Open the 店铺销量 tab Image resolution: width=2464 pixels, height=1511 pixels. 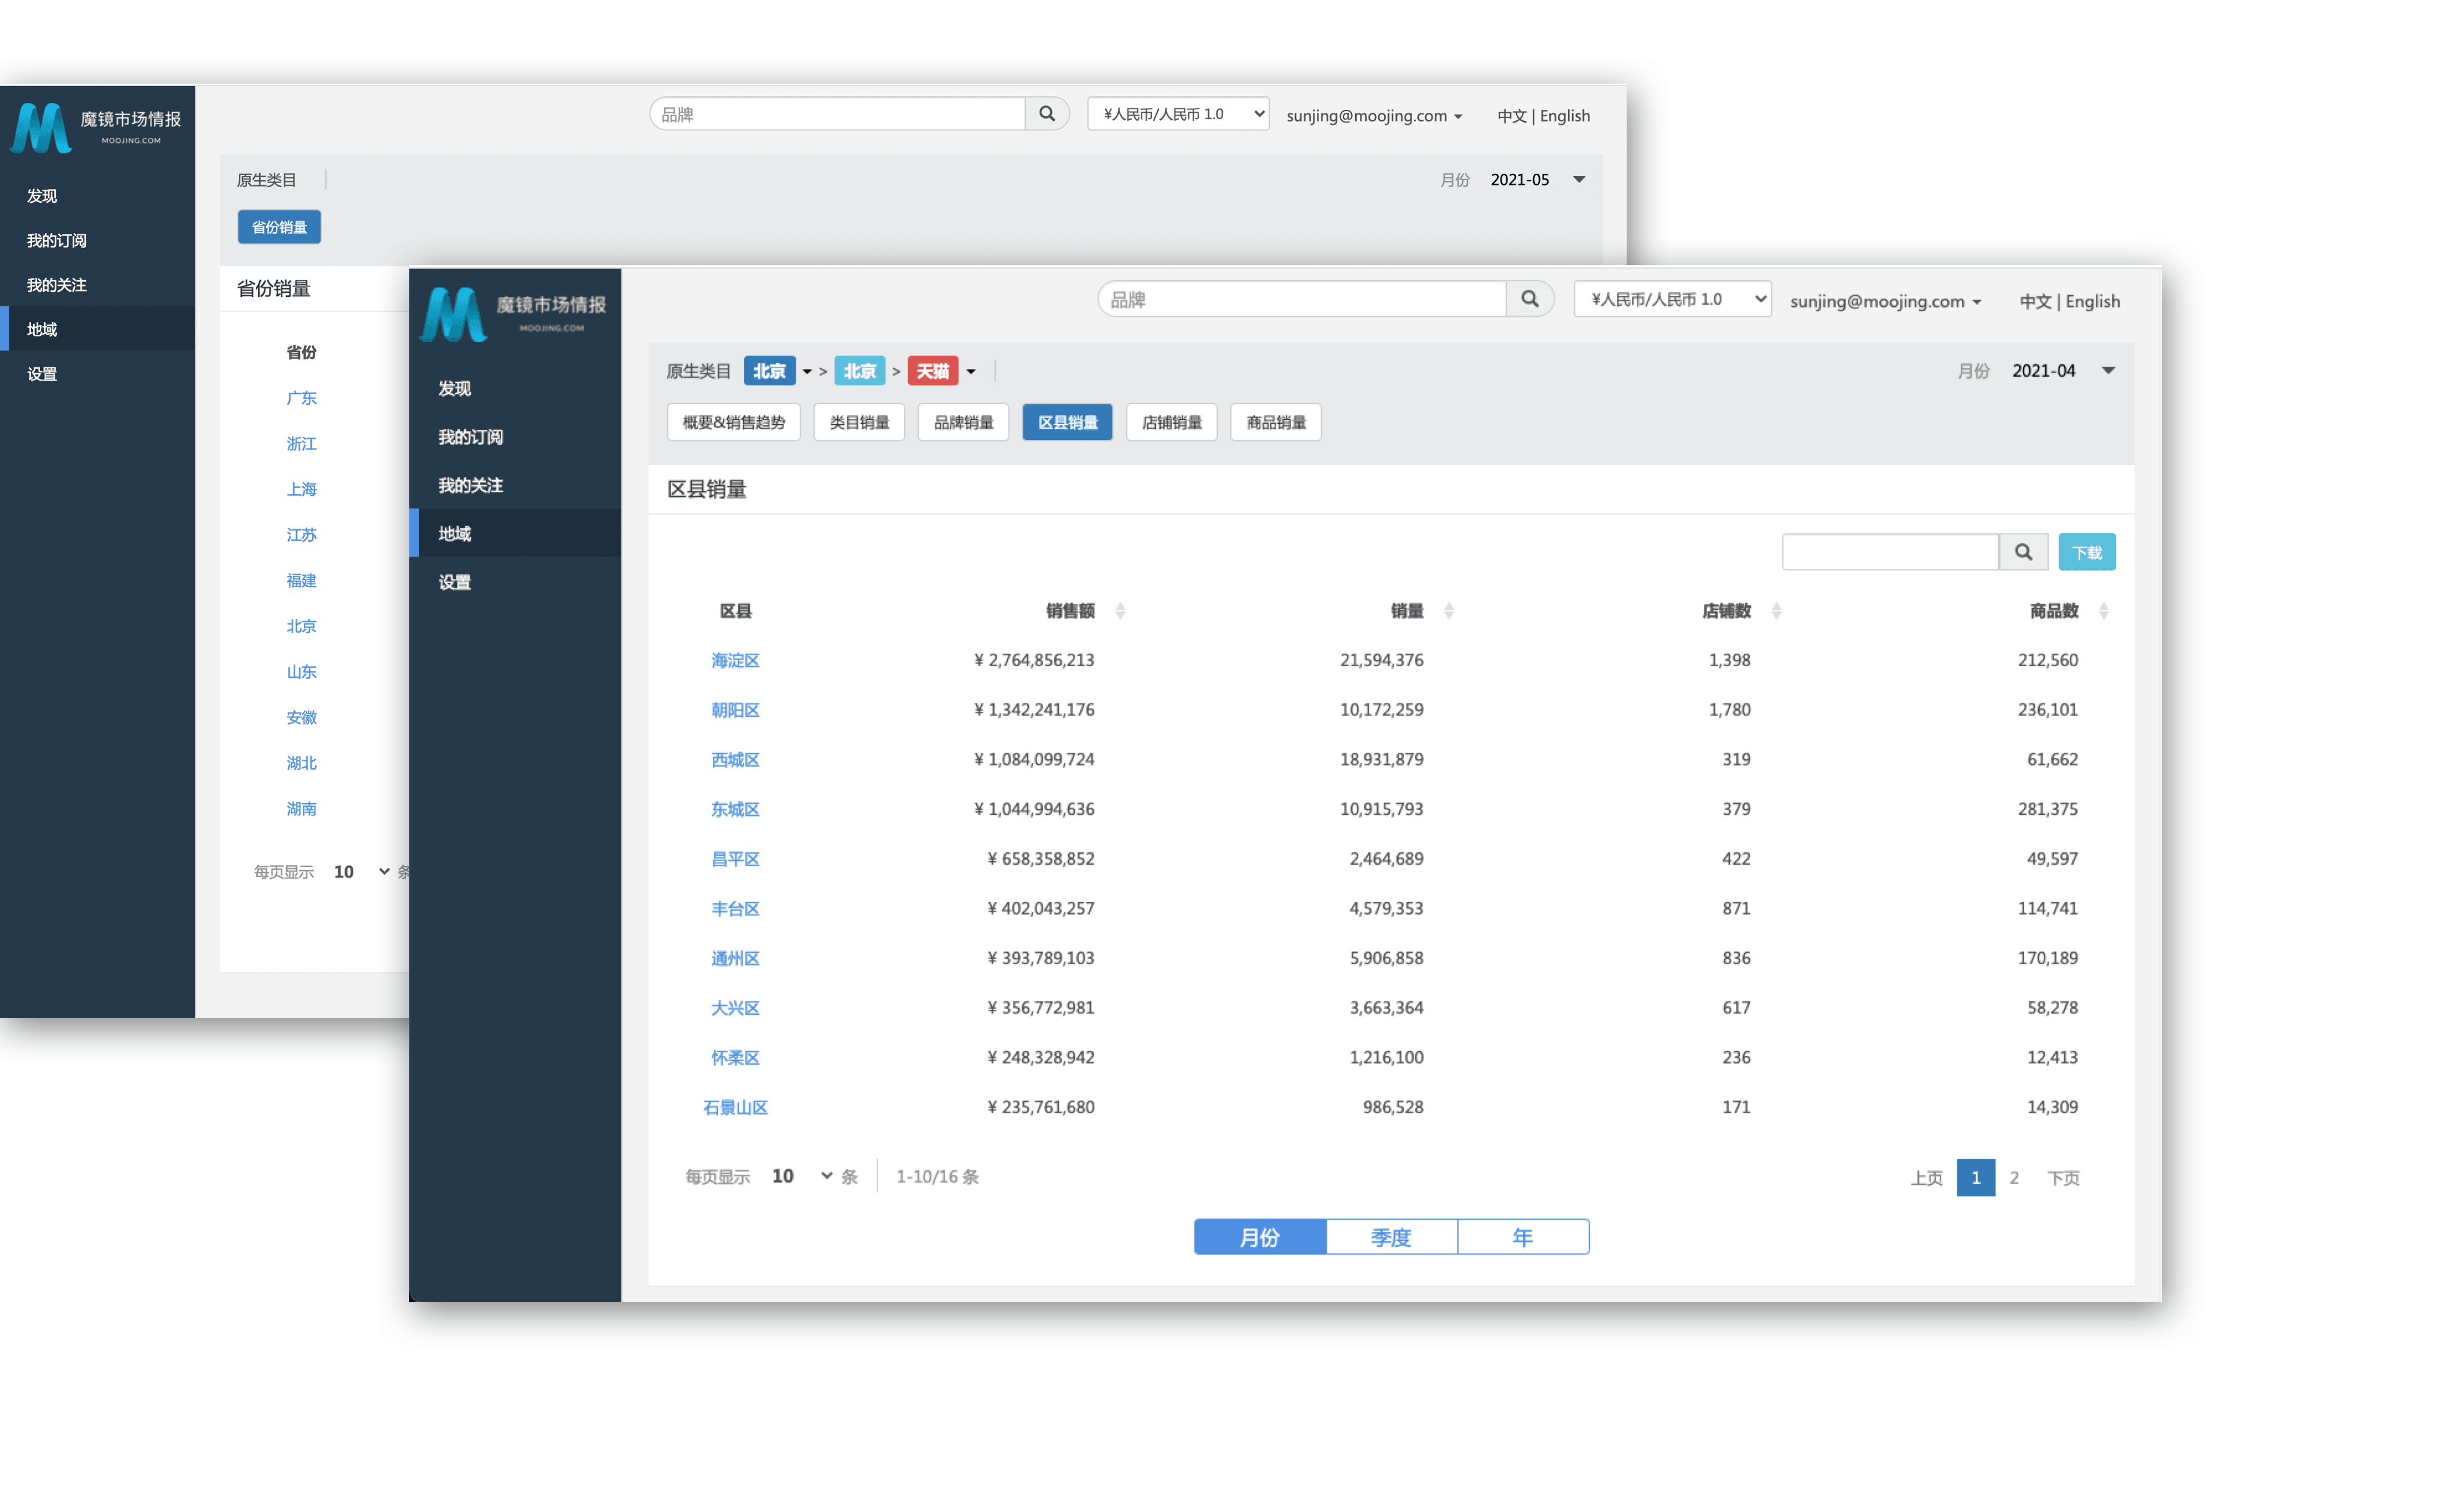pyautogui.click(x=1171, y=422)
